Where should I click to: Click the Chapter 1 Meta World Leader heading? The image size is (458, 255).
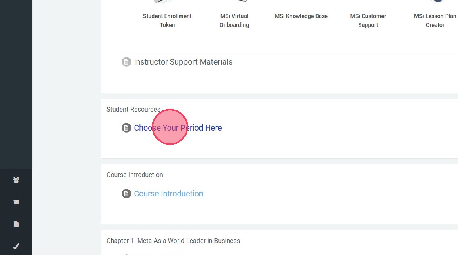point(173,241)
